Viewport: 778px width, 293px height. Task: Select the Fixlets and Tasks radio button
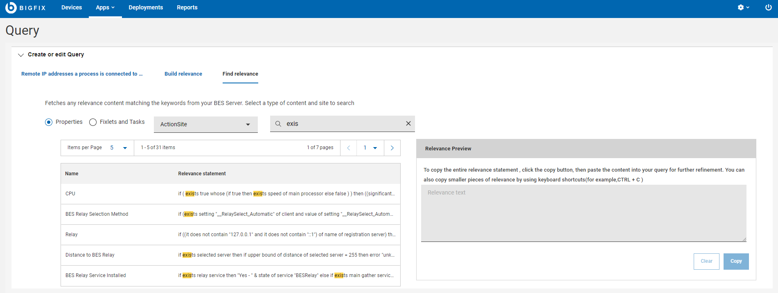pyautogui.click(x=93, y=122)
